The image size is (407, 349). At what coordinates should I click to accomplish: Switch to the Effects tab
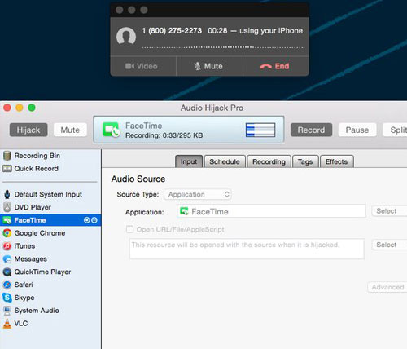click(x=337, y=161)
